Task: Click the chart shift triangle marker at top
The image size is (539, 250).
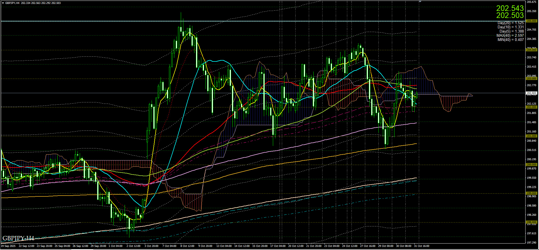Action: pyautogui.click(x=420, y=2)
